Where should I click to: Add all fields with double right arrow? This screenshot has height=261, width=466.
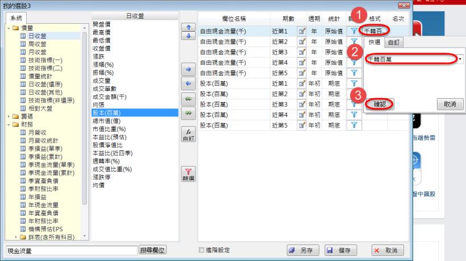[x=189, y=113]
